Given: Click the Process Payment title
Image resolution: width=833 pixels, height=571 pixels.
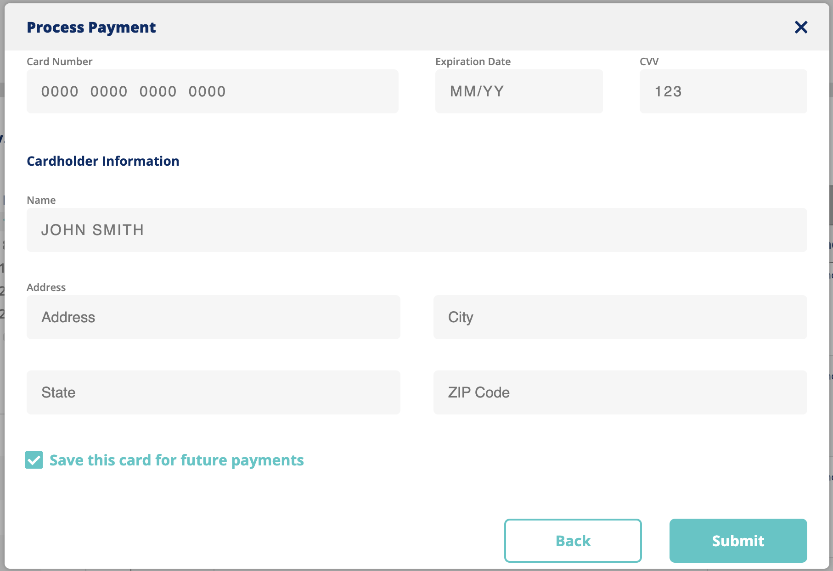Looking at the screenshot, I should coord(91,27).
